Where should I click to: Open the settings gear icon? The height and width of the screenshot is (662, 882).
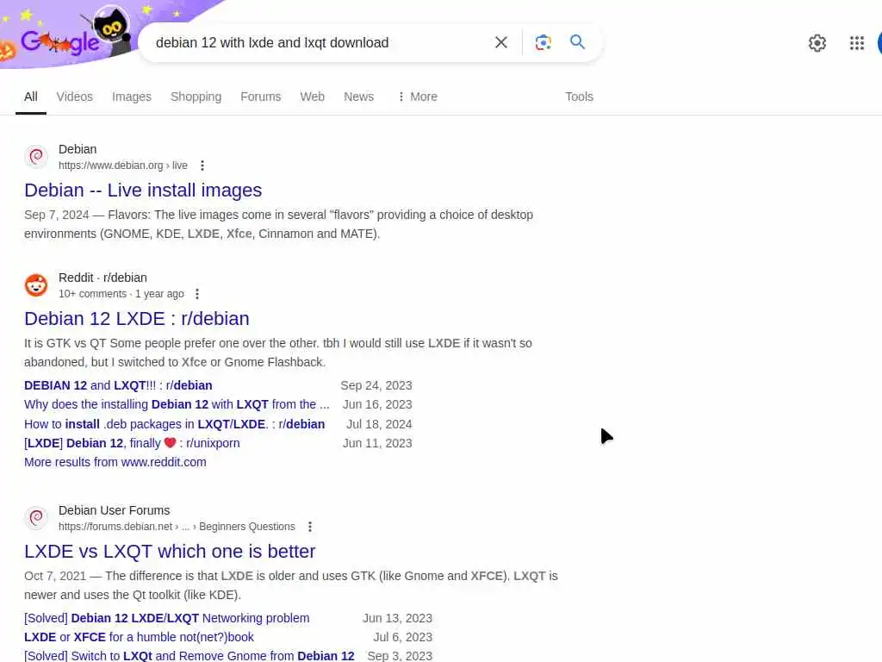817,43
